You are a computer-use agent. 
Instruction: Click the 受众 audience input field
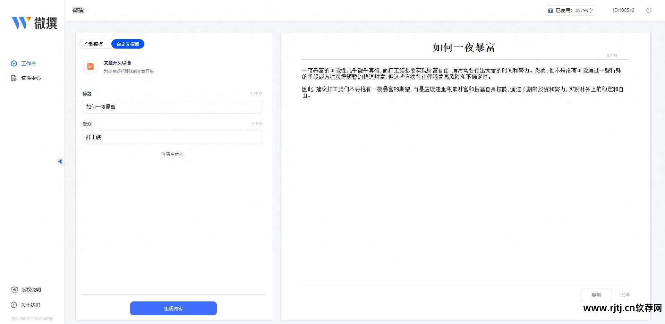pyautogui.click(x=172, y=137)
